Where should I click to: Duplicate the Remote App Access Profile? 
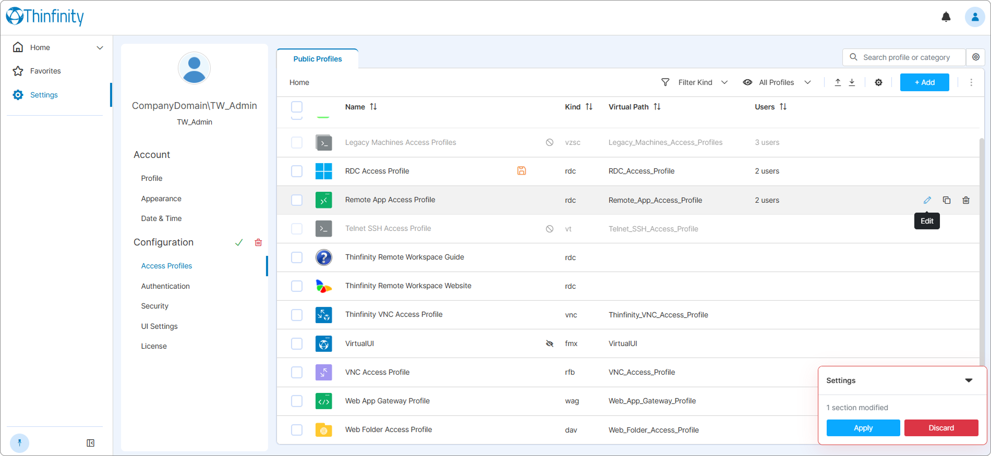click(946, 200)
